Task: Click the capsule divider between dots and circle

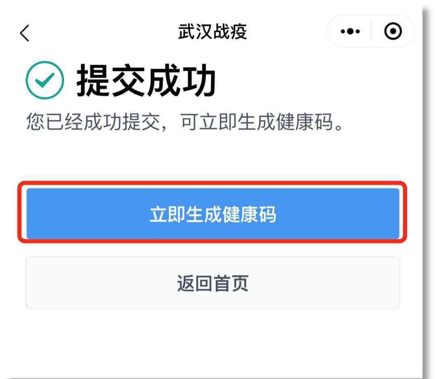Action: click(371, 31)
